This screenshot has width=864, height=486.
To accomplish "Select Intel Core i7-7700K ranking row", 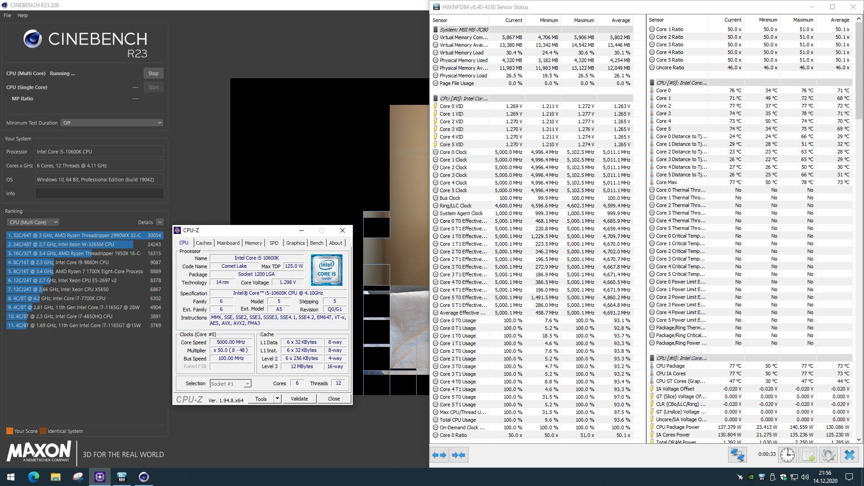I will click(x=84, y=298).
